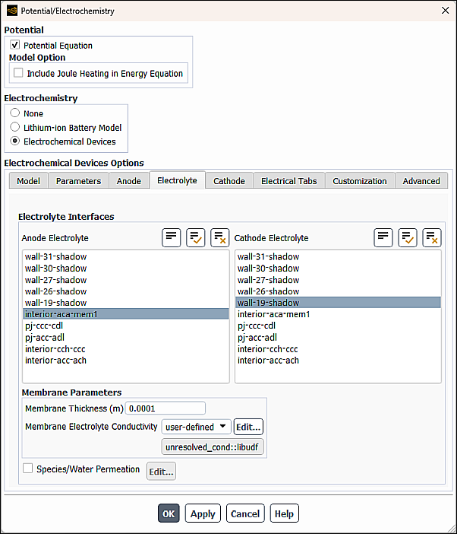The width and height of the screenshot is (457, 534).
Task: Select wall-19-shadow in Anode Electrolyte list
Action: tap(126, 303)
